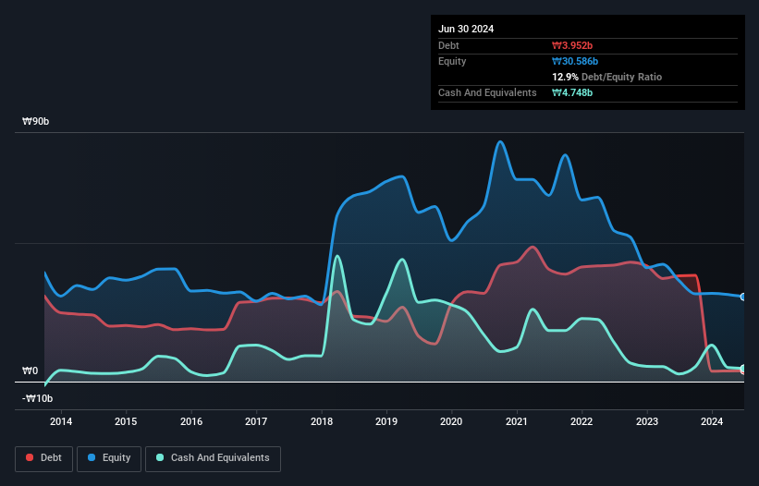Toggle the Equity legend series

pos(109,457)
